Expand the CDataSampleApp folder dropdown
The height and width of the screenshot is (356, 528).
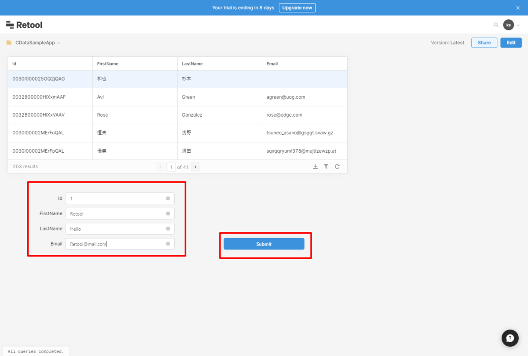(x=59, y=43)
